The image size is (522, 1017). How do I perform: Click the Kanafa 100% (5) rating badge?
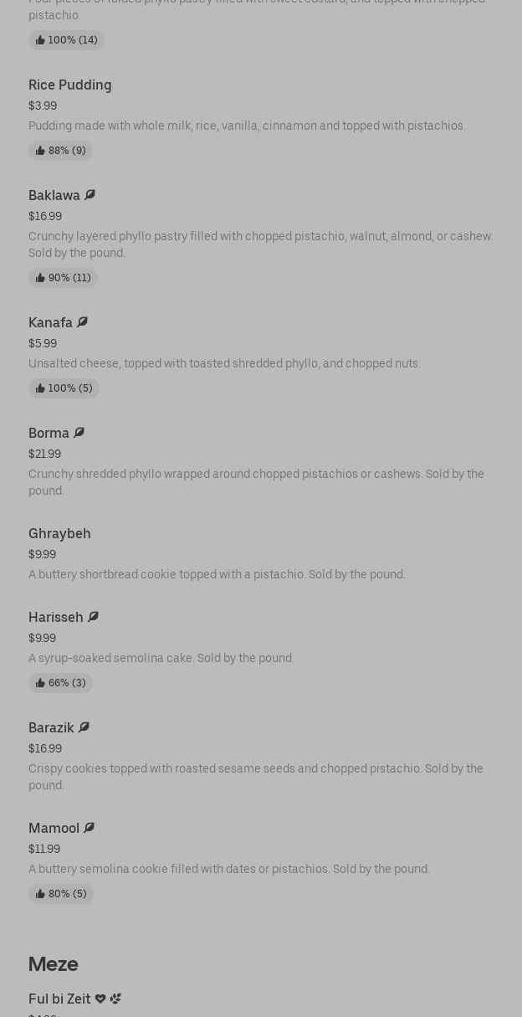[x=64, y=388]
